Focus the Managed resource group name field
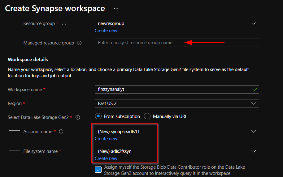The image size is (283, 177). click(177, 43)
